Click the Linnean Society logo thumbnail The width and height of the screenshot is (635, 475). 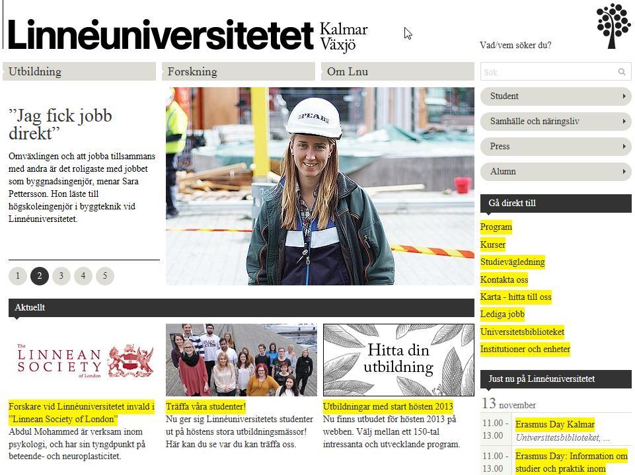click(85, 360)
